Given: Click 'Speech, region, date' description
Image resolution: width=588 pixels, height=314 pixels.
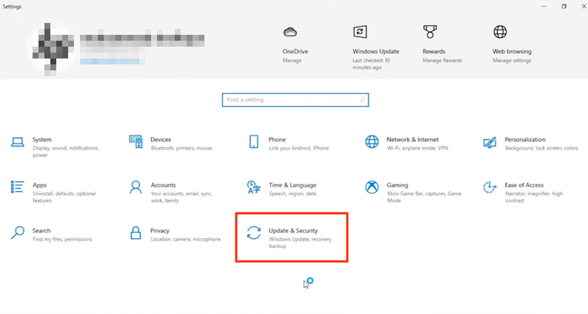Looking at the screenshot, I should pos(293,193).
